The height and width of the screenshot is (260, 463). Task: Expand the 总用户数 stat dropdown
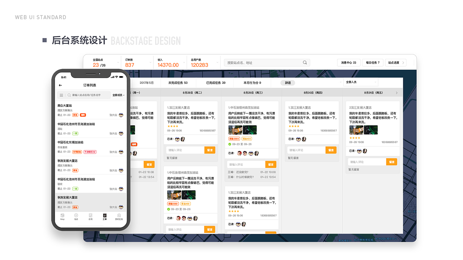tap(217, 62)
